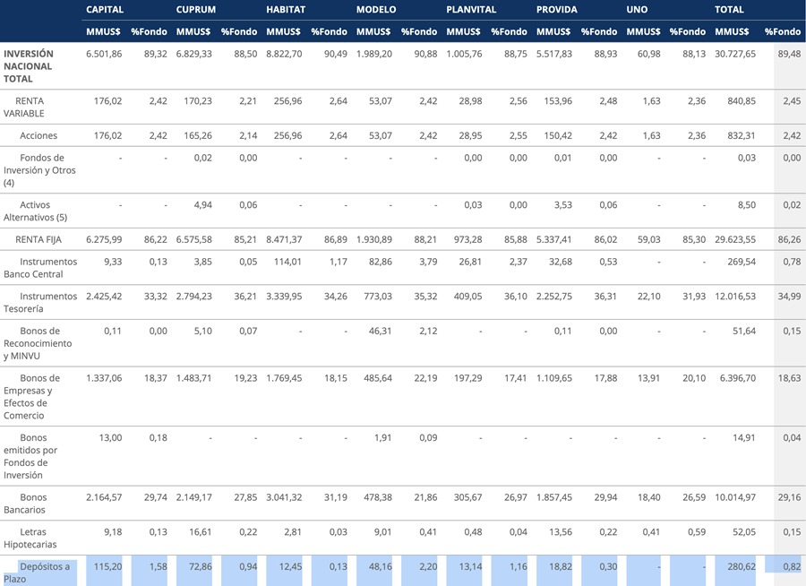Click value 1.005,76 for PLANVITAL total
The height and width of the screenshot is (586, 806).
[464, 54]
